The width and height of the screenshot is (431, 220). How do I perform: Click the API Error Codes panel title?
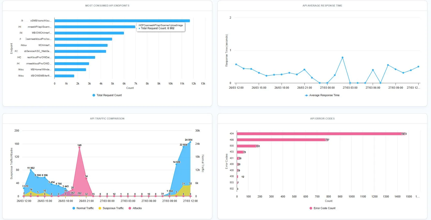point(322,119)
